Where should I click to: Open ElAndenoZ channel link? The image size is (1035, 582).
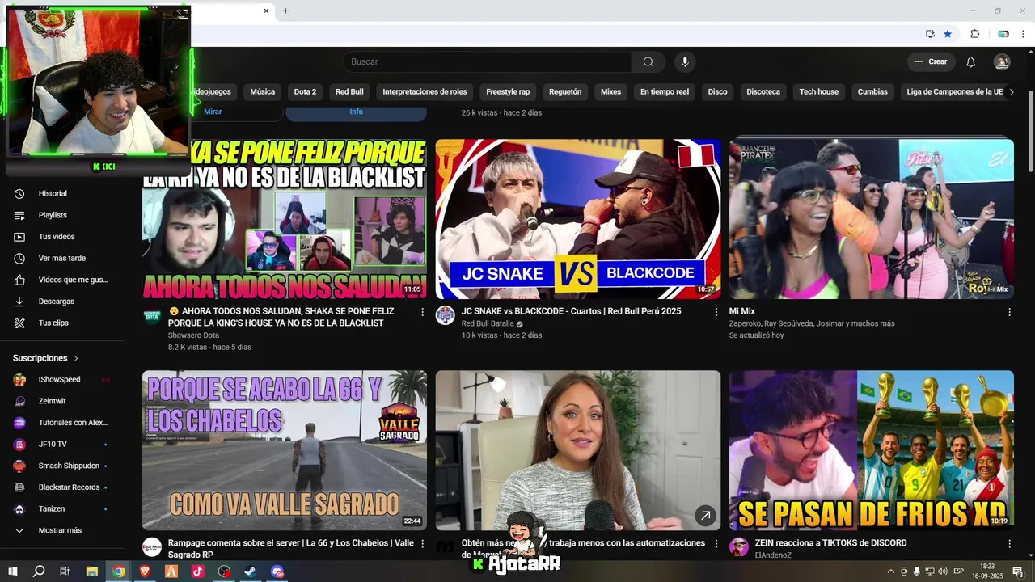pyautogui.click(x=773, y=555)
